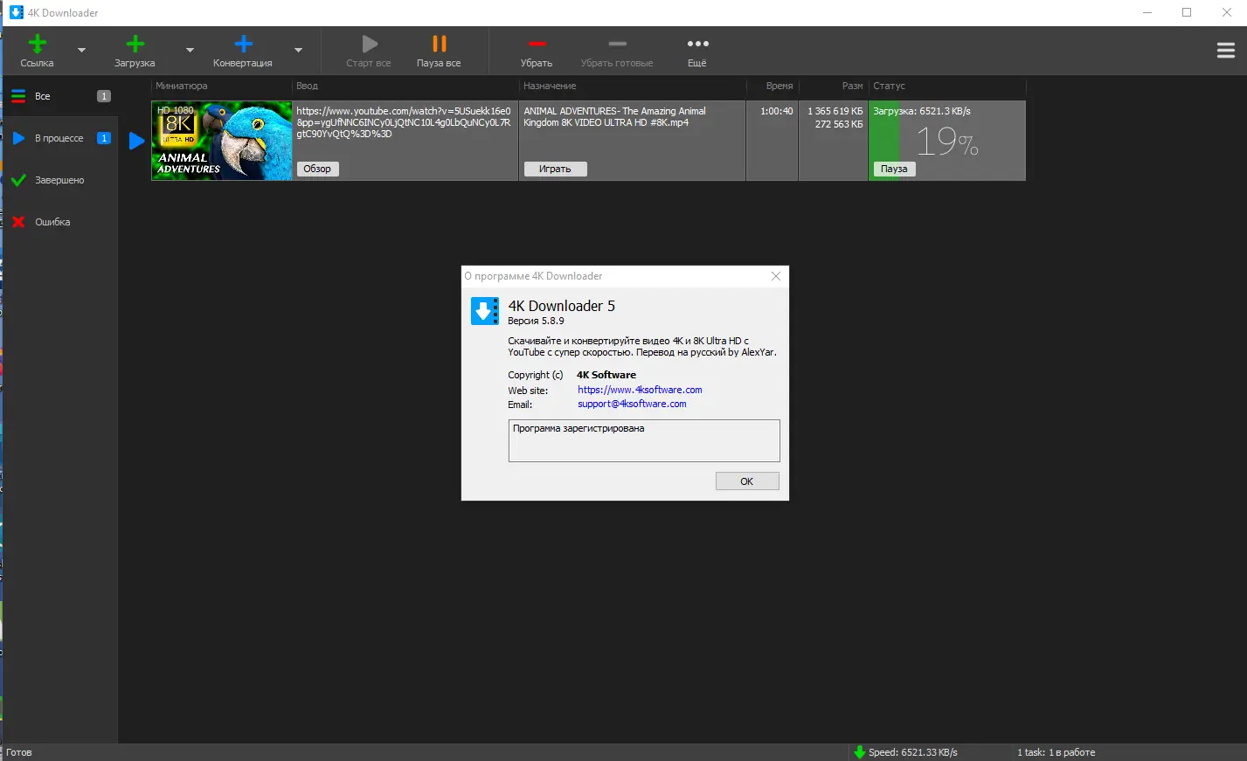Click the Миниатюра column header
This screenshot has height=761, width=1247.
pyautogui.click(x=182, y=86)
